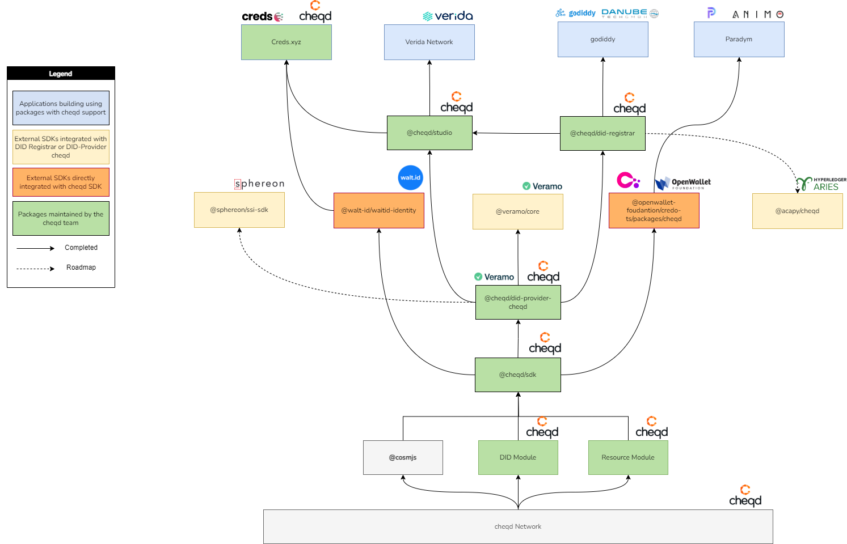The width and height of the screenshot is (847, 544).
Task: Click the orange External SDKs directly integrated swatch
Action: click(61, 182)
